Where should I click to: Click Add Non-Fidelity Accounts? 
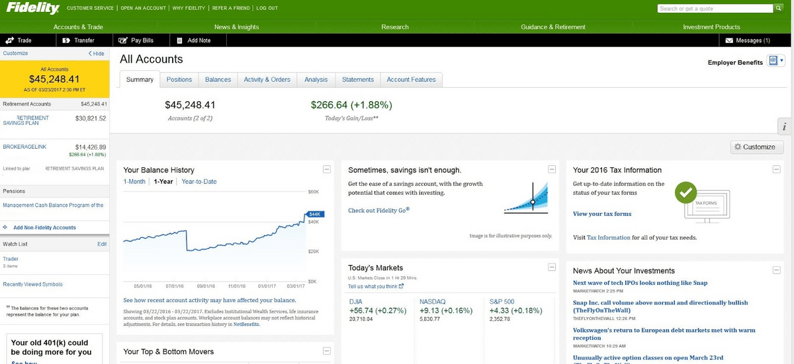[x=44, y=227]
